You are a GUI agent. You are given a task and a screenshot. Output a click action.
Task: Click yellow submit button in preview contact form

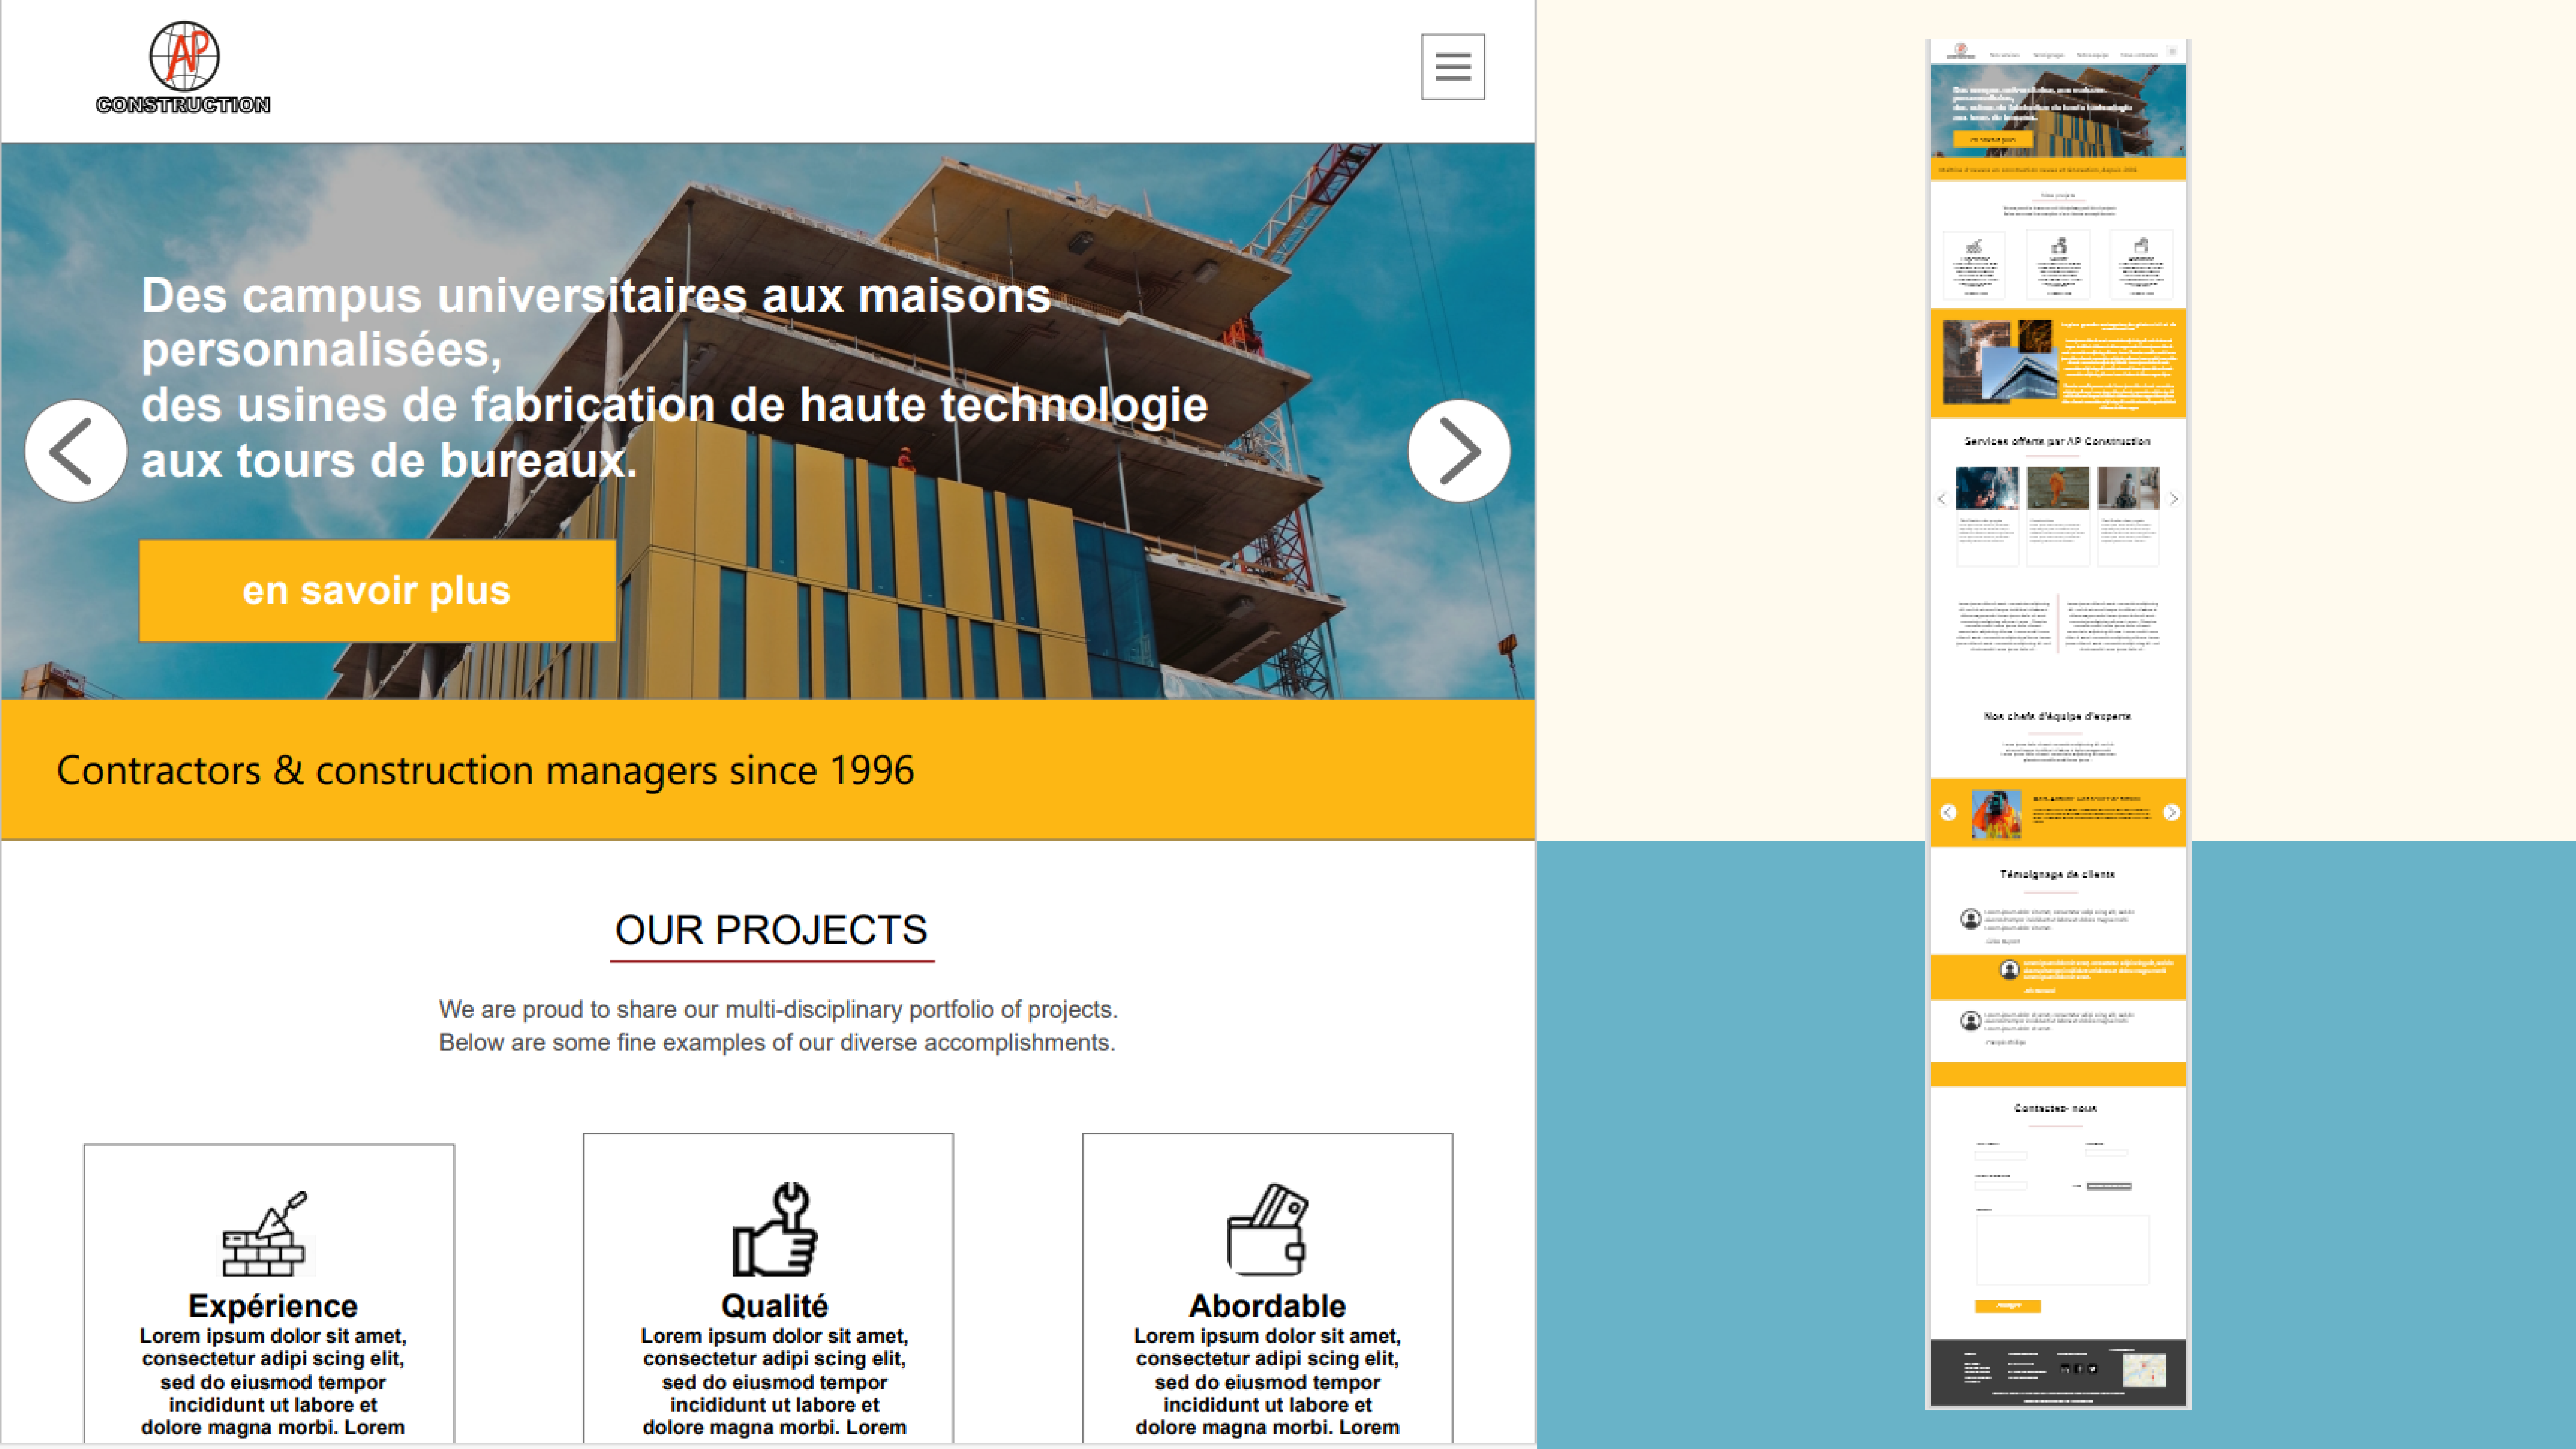pyautogui.click(x=2008, y=1306)
